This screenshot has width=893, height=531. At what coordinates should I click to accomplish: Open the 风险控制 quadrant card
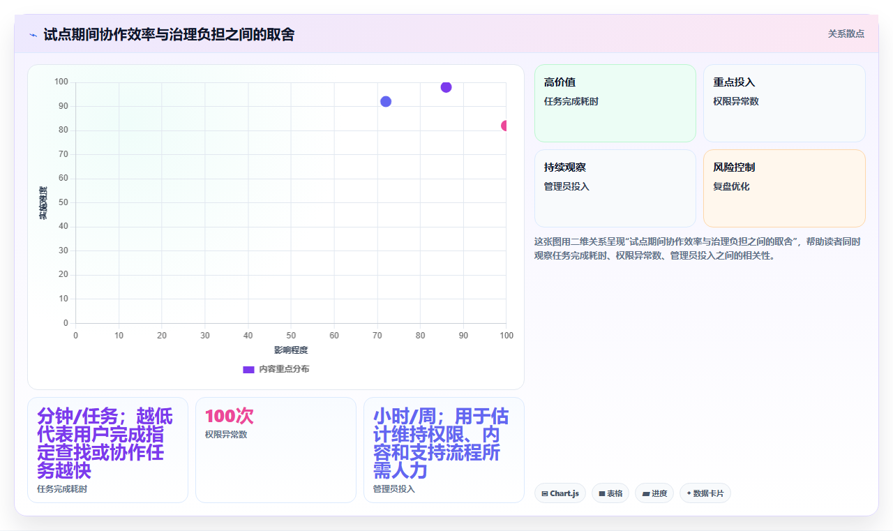tap(784, 188)
